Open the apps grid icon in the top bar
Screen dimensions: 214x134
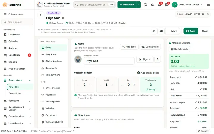tap(208, 5)
